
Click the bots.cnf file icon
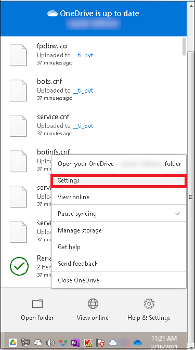pos(18,90)
